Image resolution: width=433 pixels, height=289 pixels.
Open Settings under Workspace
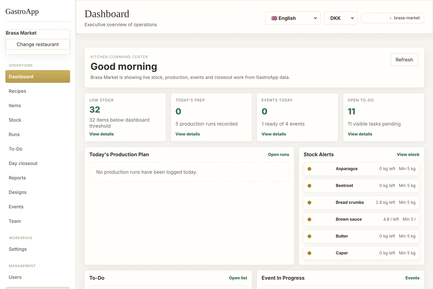tap(38, 249)
